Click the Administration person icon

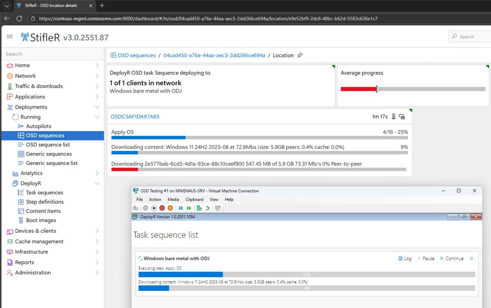pos(10,273)
